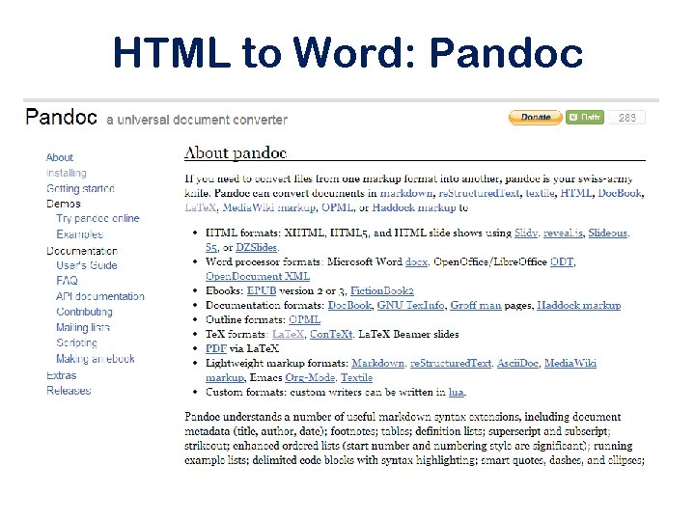Image resolution: width=695 pixels, height=521 pixels.
Task: Open the Releases sidebar link
Action: pos(69,391)
